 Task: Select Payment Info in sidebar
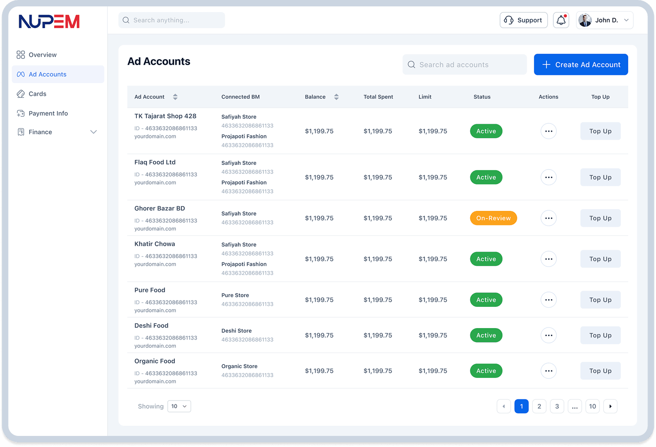pyautogui.click(x=48, y=113)
